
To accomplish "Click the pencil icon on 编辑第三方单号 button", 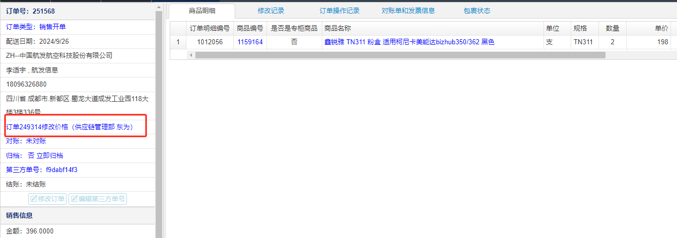I will coord(74,199).
